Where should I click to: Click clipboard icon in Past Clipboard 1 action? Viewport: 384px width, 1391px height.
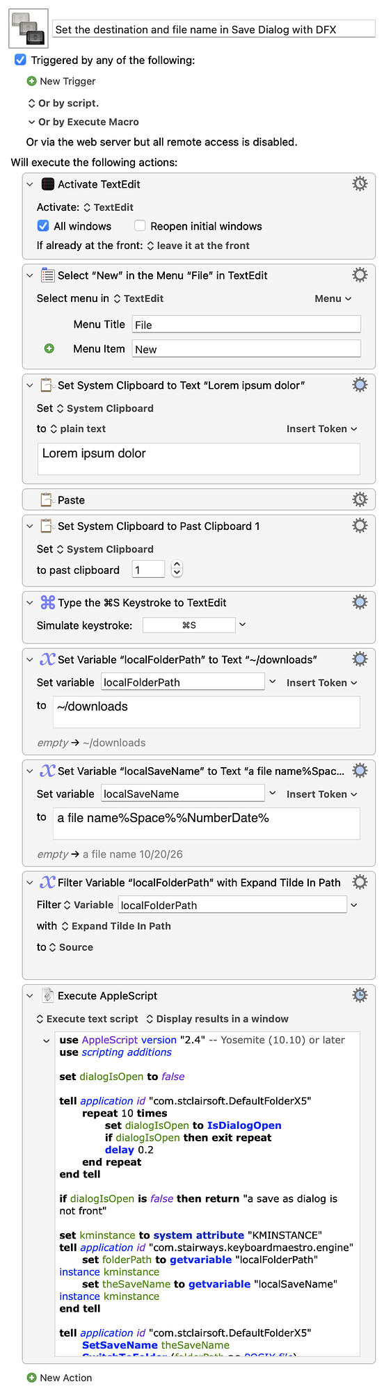(47, 526)
